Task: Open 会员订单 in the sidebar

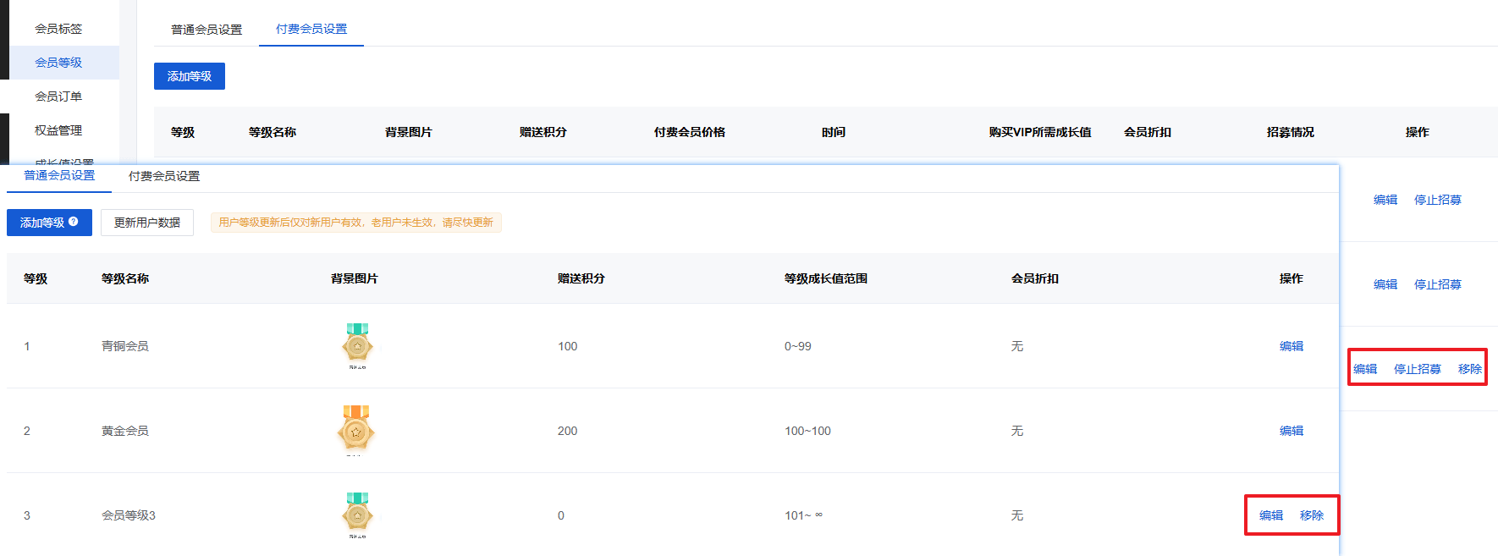Action: click(x=58, y=96)
